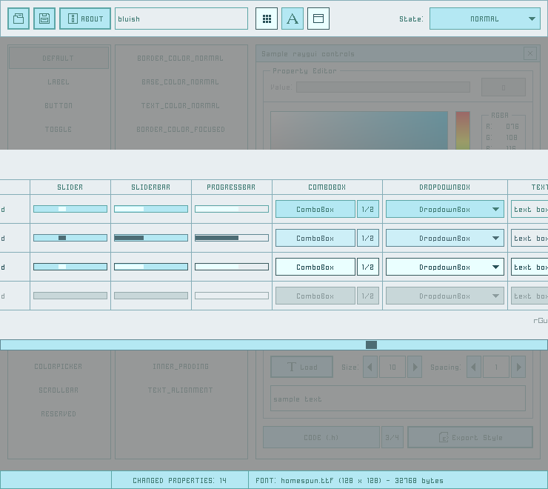This screenshot has width=548, height=489.
Task: Click the text box in the first row
Action: pyautogui.click(x=529, y=209)
